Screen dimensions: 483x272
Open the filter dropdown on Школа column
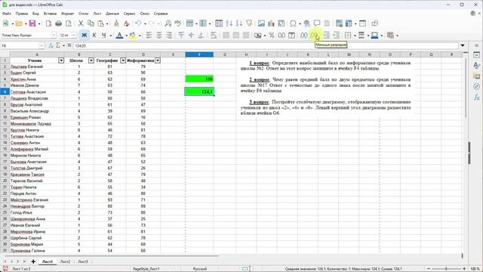click(91, 60)
